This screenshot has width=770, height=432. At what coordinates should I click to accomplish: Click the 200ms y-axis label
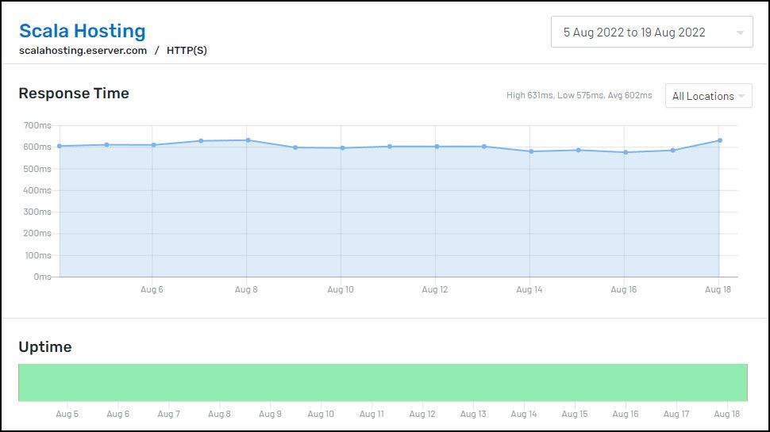coord(37,233)
